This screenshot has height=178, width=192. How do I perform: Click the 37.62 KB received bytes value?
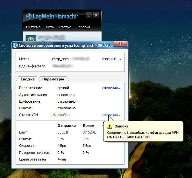pos(89,132)
